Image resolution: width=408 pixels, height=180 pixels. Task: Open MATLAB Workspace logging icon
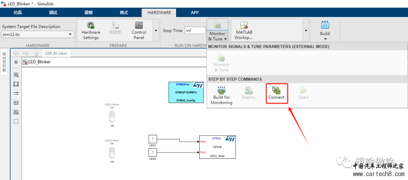tap(244, 25)
